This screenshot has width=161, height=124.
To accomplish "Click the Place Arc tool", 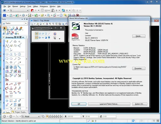I will tap(15, 59).
